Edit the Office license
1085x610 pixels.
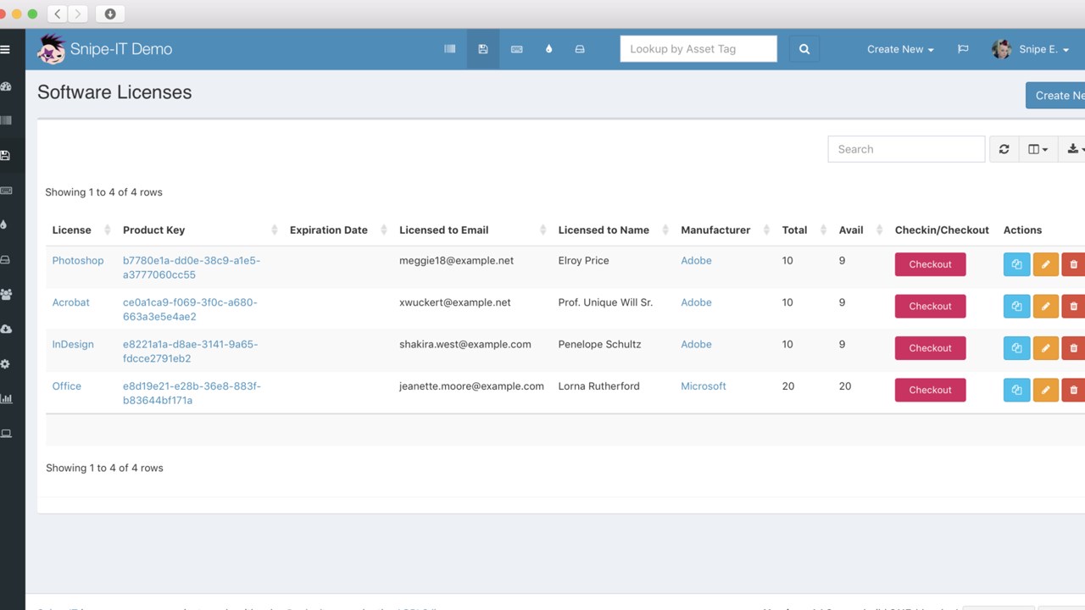point(1046,390)
